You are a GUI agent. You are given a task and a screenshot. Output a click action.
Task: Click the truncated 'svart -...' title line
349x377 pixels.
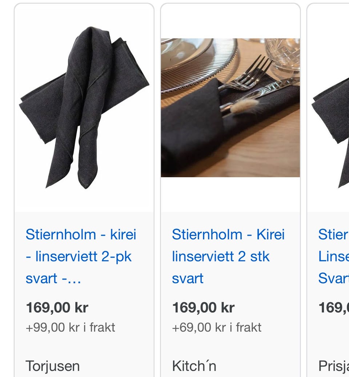pos(53,279)
